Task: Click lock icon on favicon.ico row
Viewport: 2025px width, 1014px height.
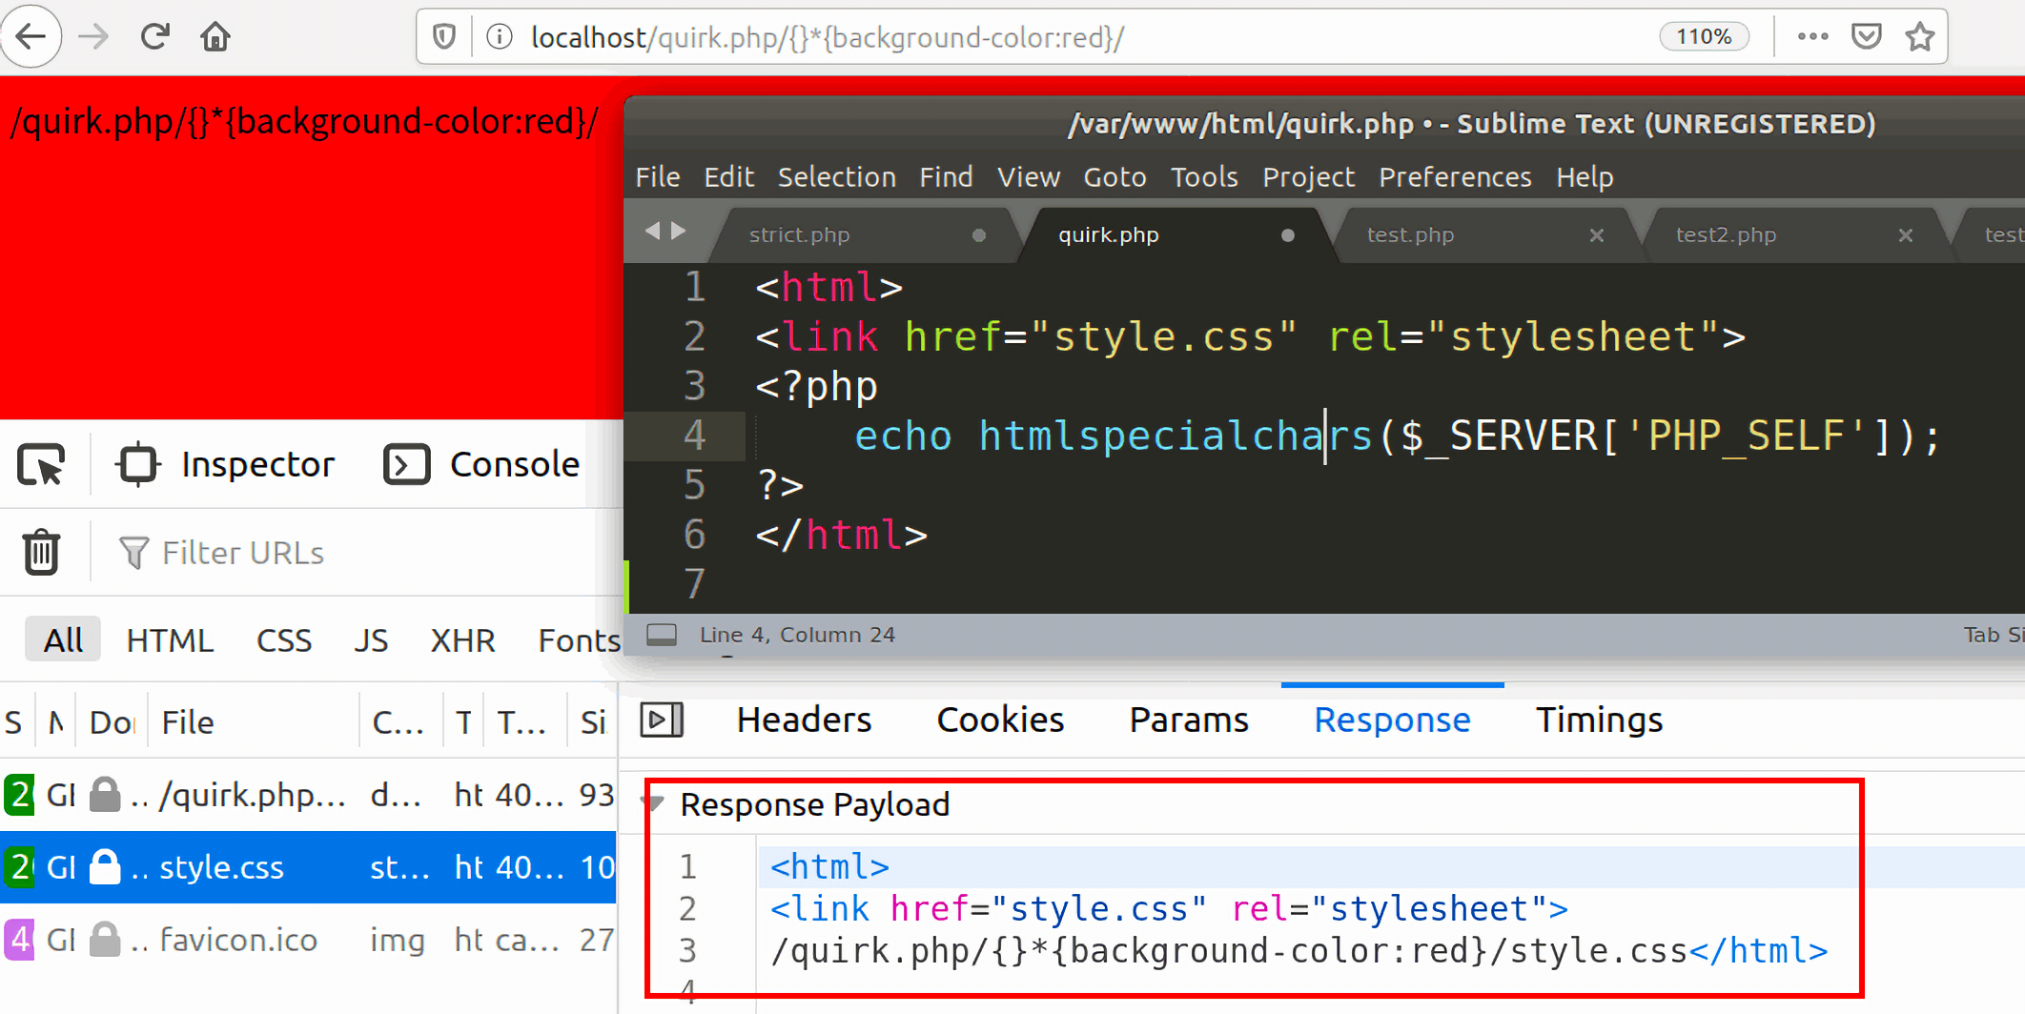Action: pyautogui.click(x=105, y=940)
